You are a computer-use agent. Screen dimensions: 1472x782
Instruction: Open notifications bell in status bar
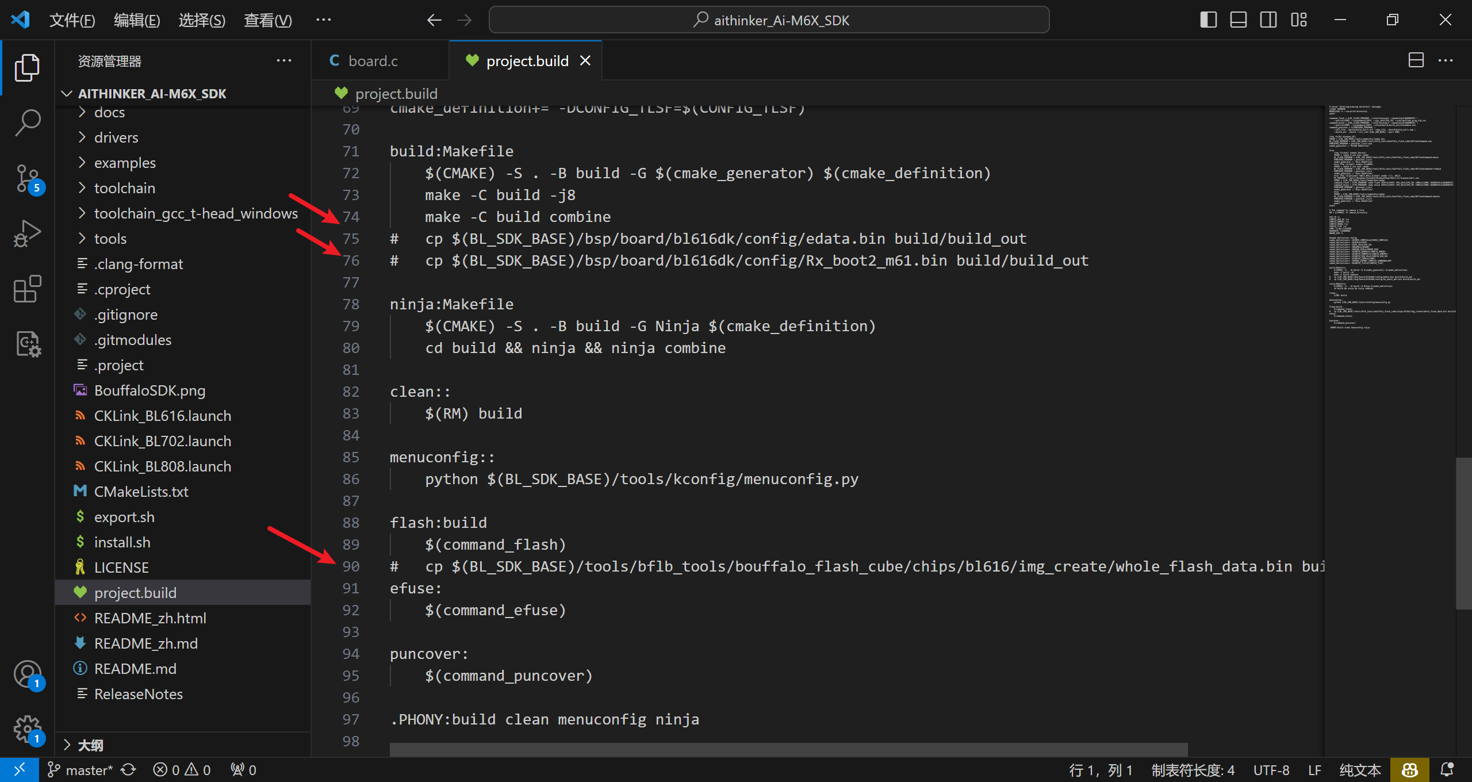point(1447,770)
